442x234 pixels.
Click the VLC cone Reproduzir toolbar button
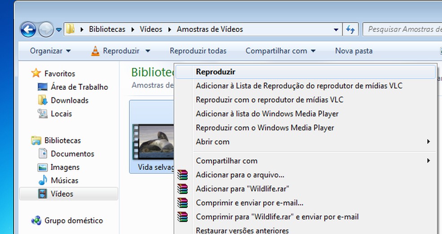pos(115,51)
